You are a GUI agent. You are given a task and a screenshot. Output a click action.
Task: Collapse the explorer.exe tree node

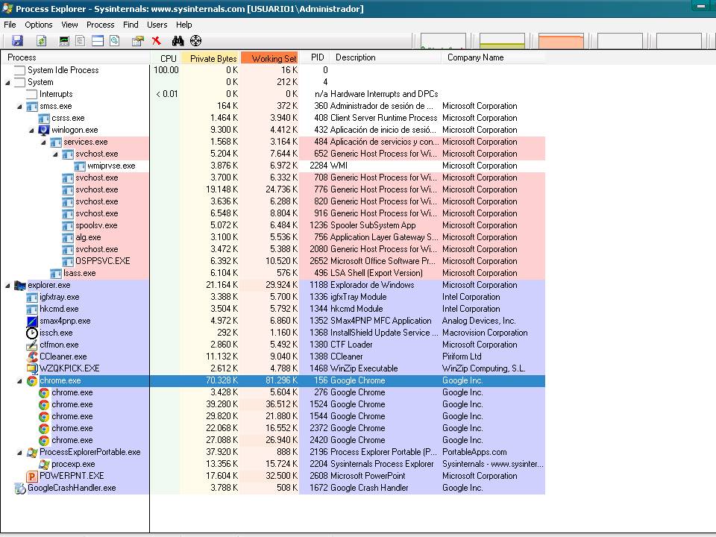click(x=7, y=286)
